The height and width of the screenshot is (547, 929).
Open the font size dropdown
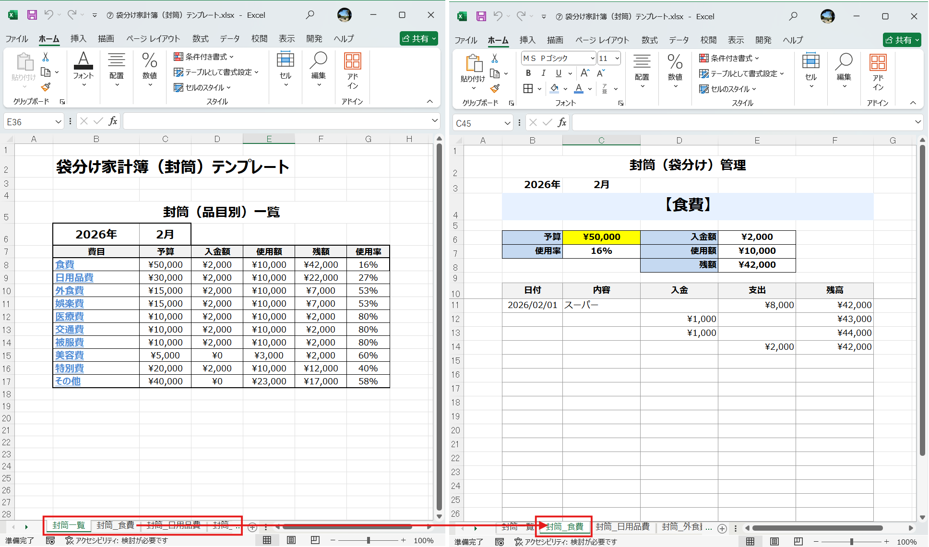[x=617, y=58]
